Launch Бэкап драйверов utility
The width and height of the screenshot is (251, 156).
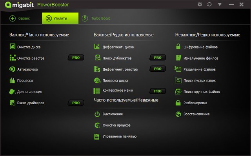(31, 103)
